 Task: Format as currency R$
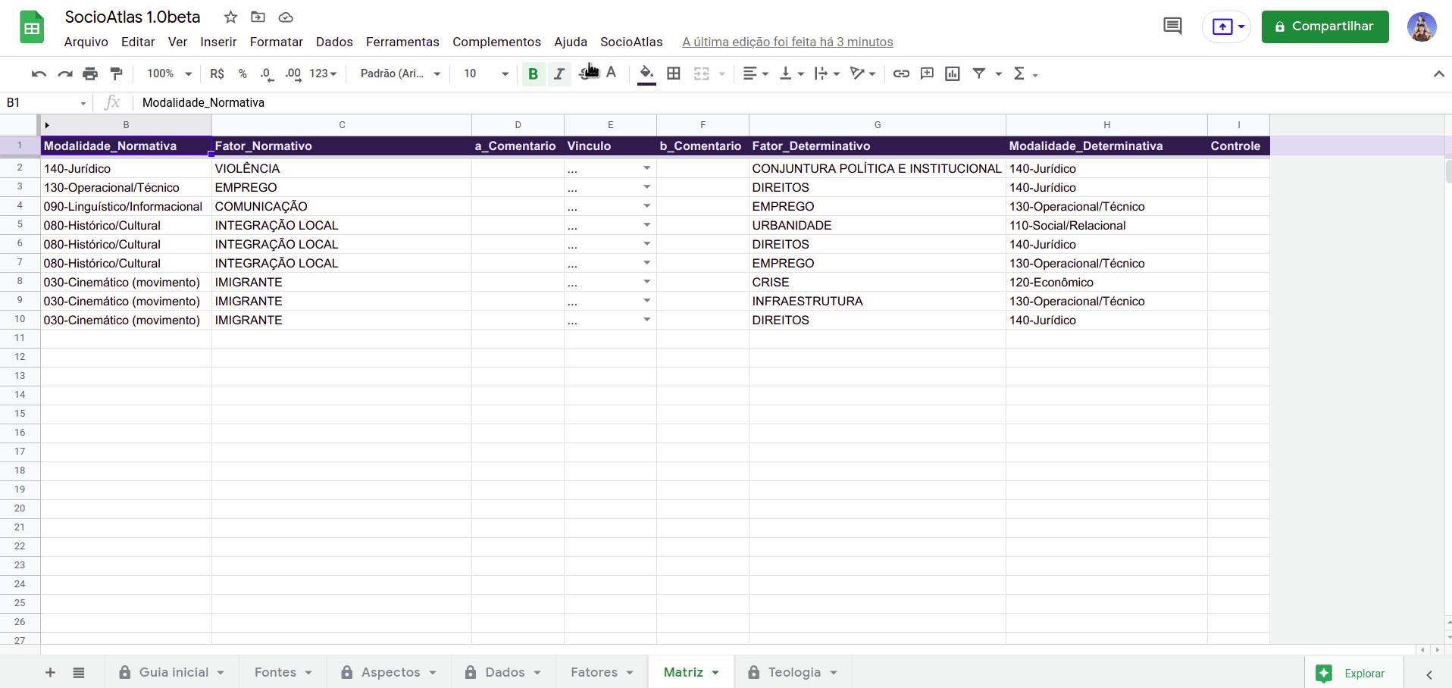coord(217,73)
